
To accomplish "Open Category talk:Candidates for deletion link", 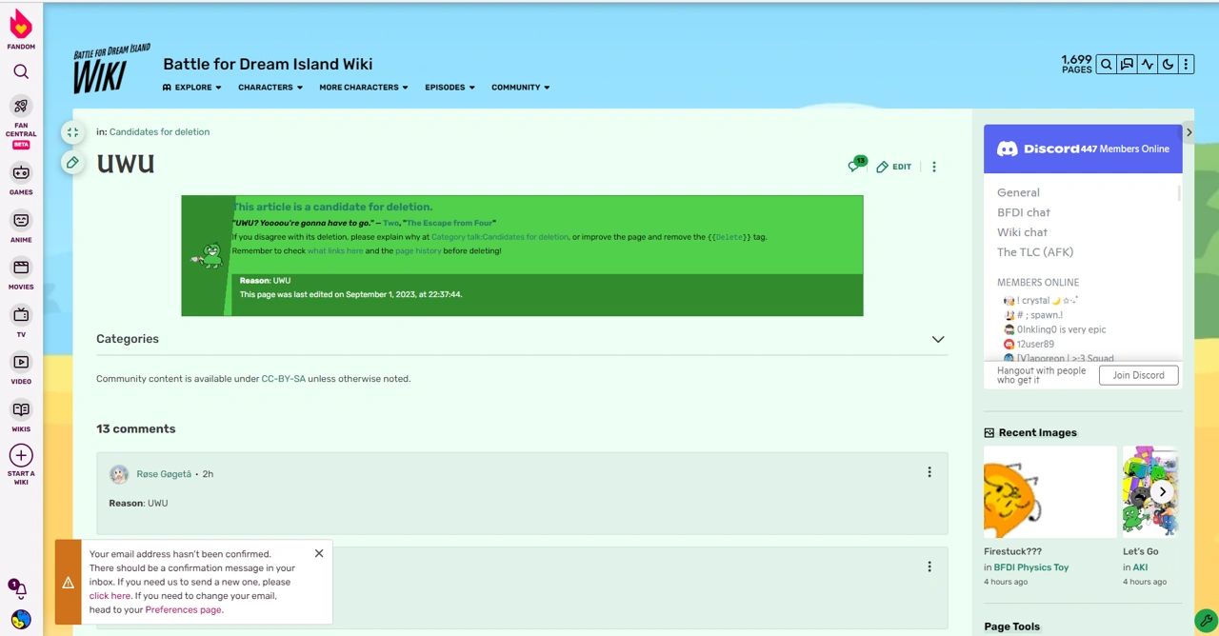I will click(500, 237).
